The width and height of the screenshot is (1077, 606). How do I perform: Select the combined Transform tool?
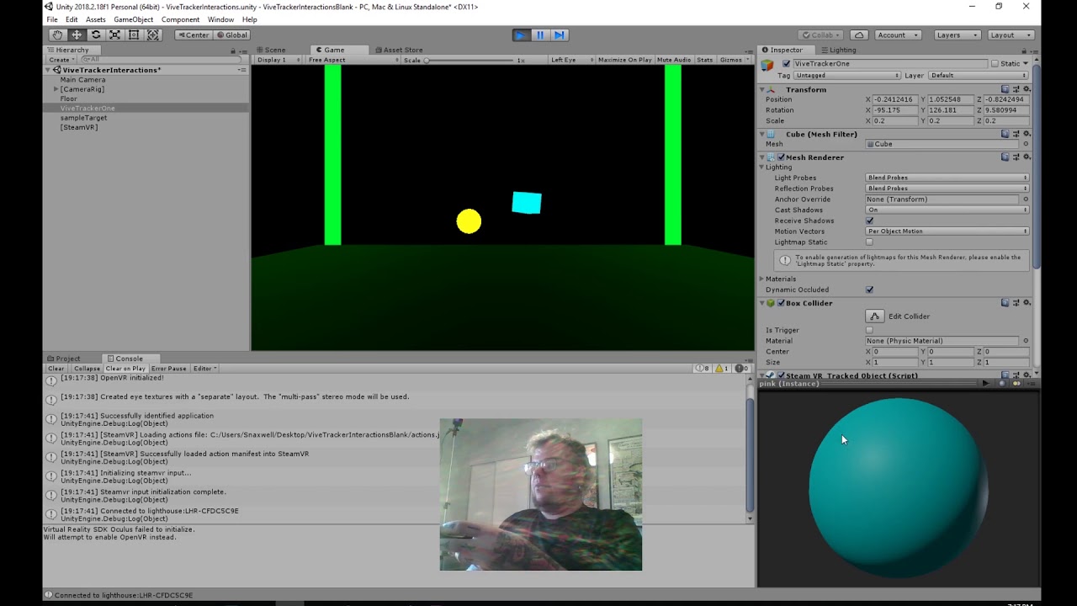coord(153,35)
